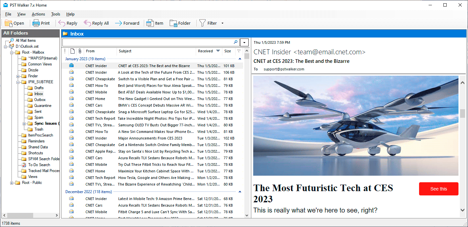Screen dimensions: 468x227
Task: Expand the Finder folder node
Action: click(x=18, y=76)
